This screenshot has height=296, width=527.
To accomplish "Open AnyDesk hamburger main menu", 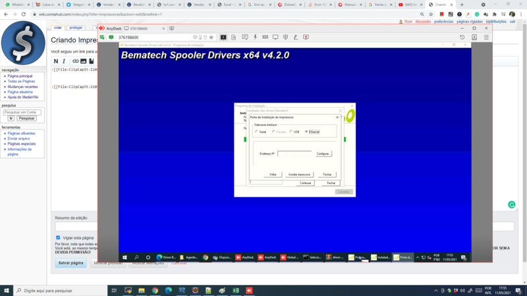I will pos(486,37).
